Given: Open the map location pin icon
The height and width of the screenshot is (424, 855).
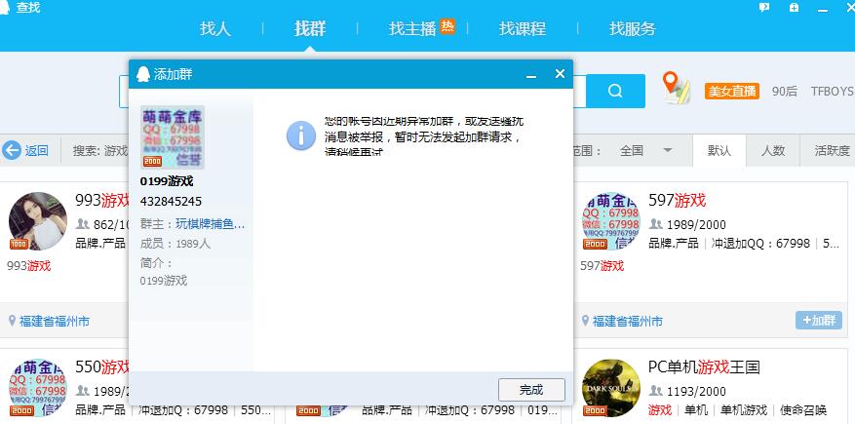Looking at the screenshot, I should pyautogui.click(x=675, y=88).
